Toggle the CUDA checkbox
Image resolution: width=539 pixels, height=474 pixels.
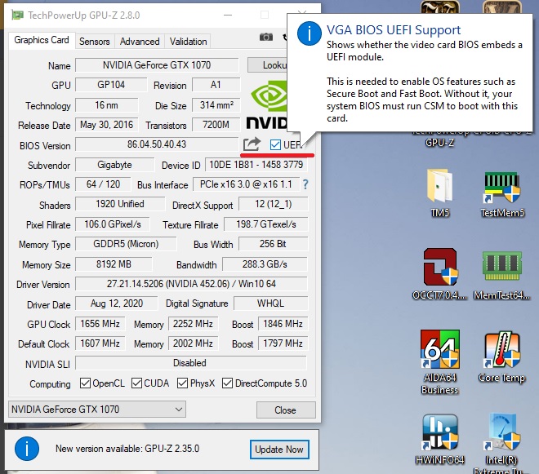click(x=136, y=383)
